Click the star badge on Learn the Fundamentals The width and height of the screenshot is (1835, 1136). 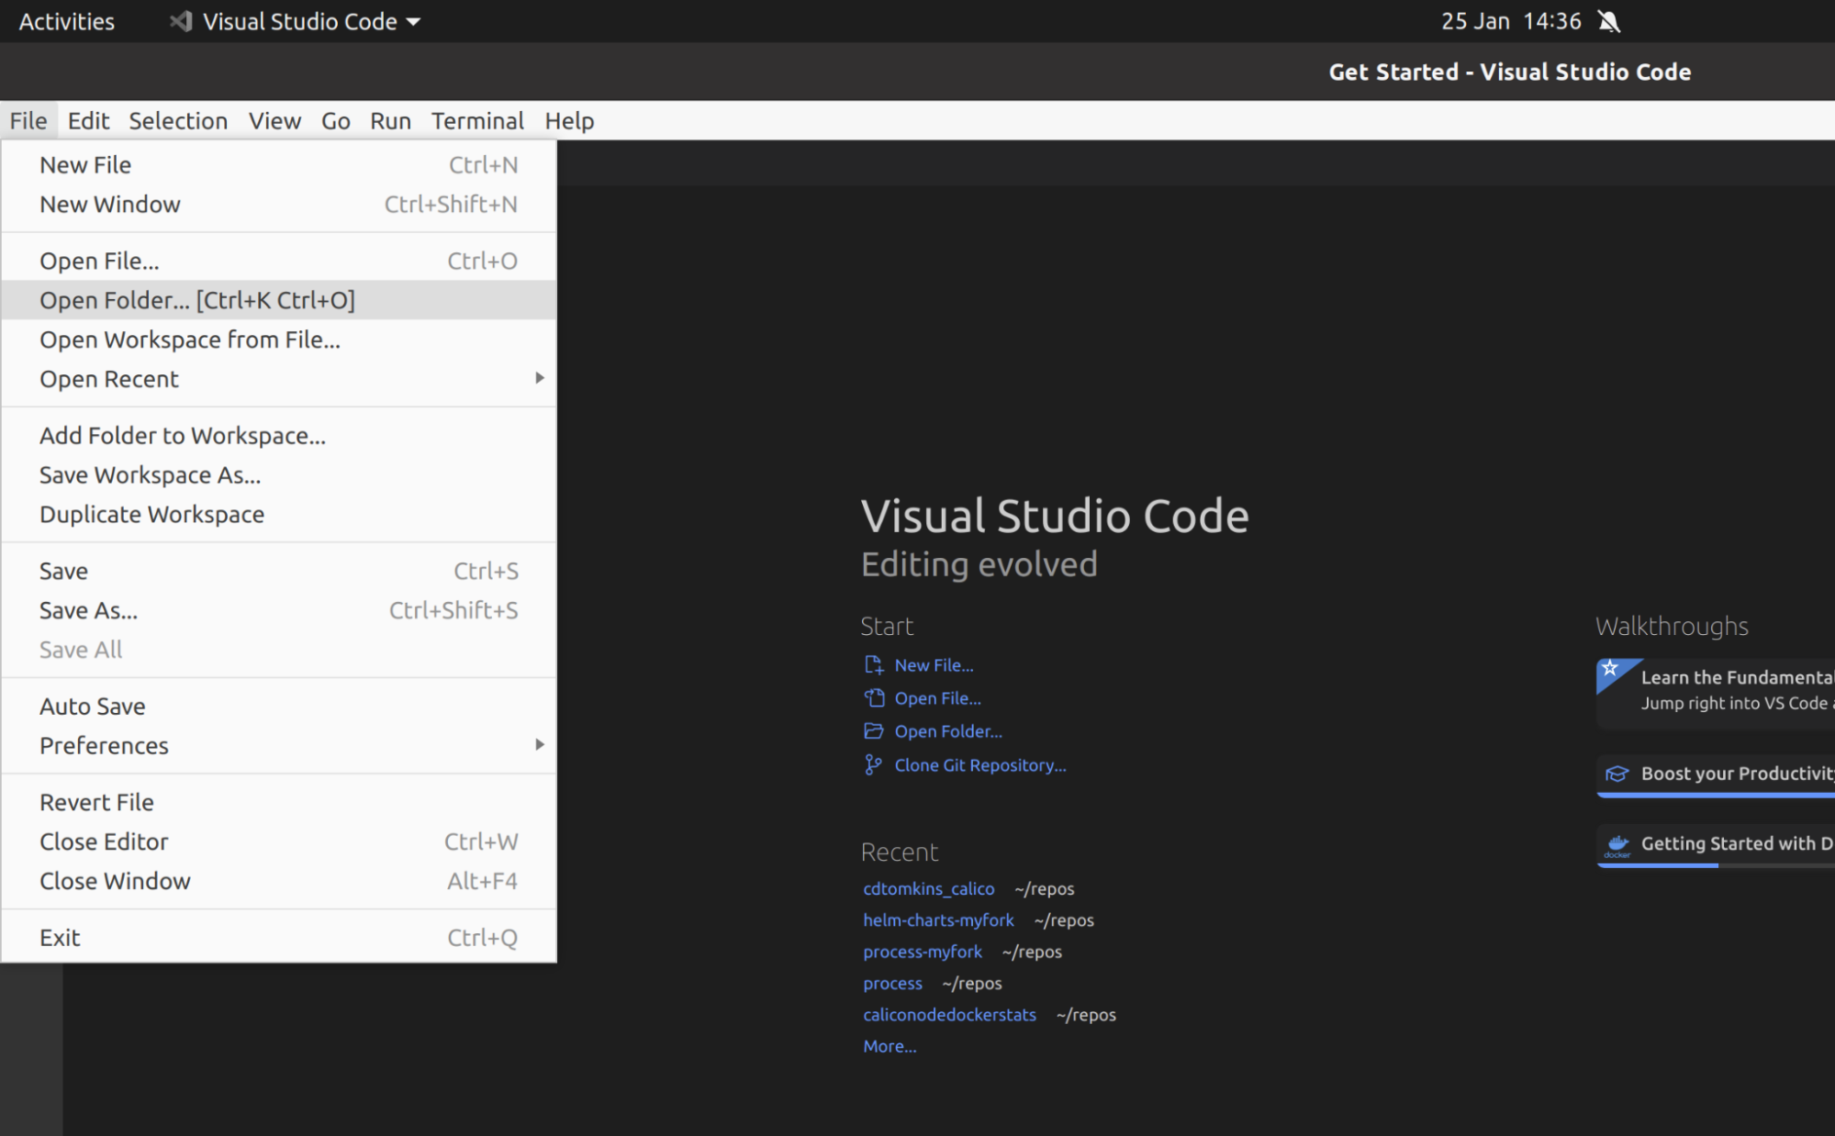point(1610,669)
